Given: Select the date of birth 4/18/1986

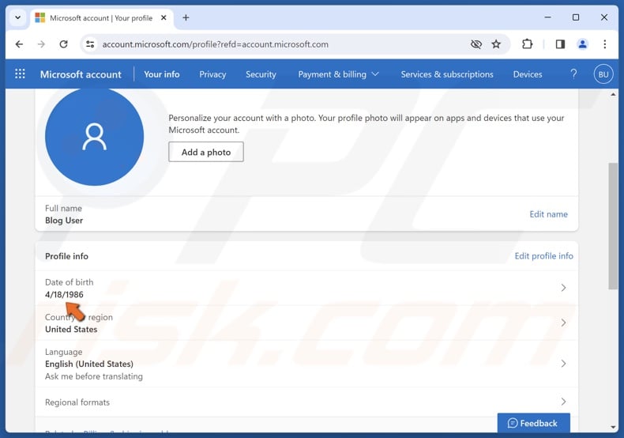Looking at the screenshot, I should tap(64, 295).
